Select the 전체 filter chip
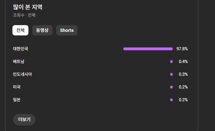 click(x=20, y=30)
